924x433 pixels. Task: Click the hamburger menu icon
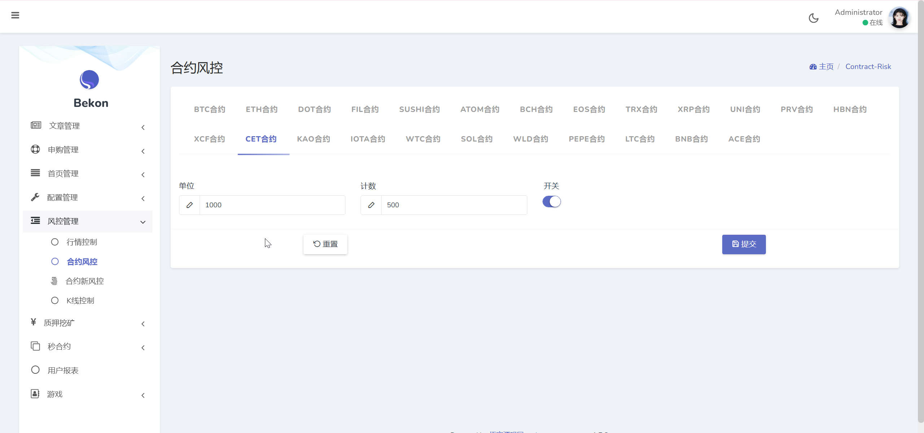click(15, 15)
